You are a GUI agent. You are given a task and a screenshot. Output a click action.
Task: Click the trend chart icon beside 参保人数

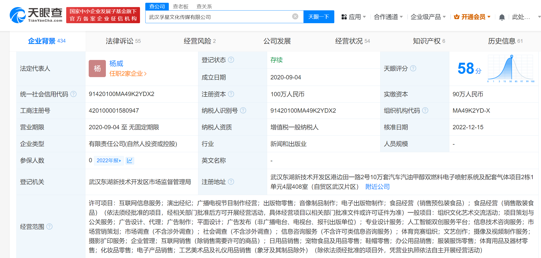point(130,160)
